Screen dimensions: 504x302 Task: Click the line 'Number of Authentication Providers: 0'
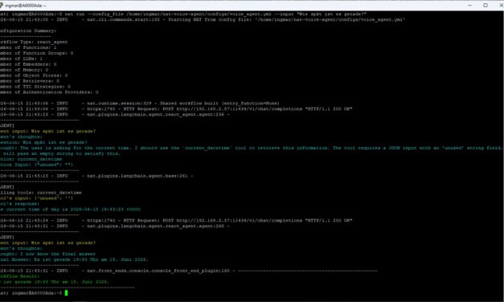click(49, 92)
